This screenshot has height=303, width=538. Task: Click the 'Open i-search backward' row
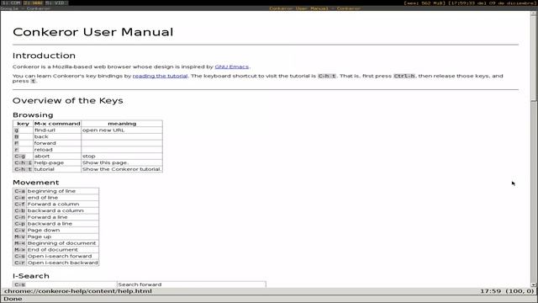point(56,263)
